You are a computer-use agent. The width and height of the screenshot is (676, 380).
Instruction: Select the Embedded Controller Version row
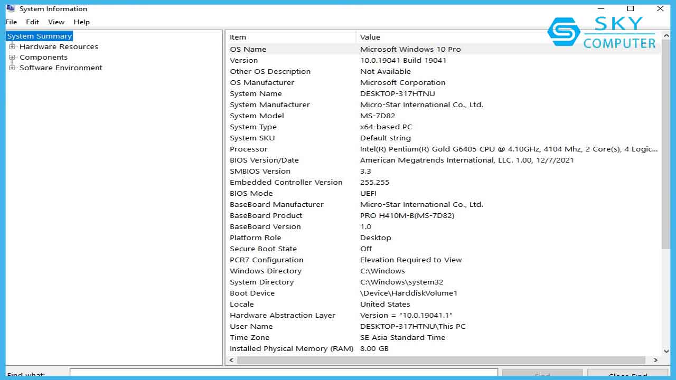tap(444, 182)
